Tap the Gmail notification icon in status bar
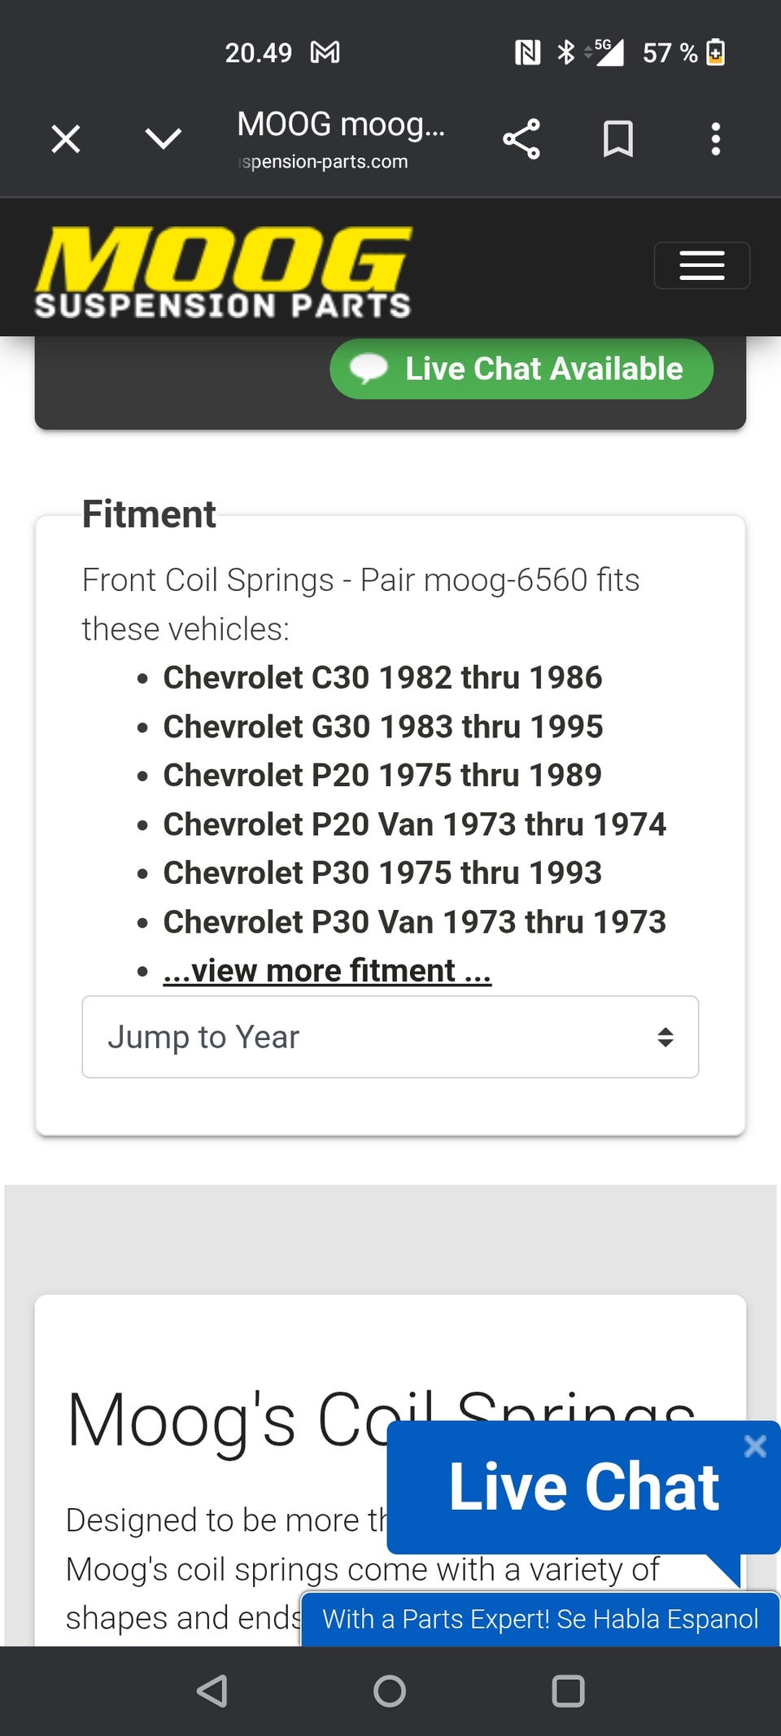 pos(325,53)
